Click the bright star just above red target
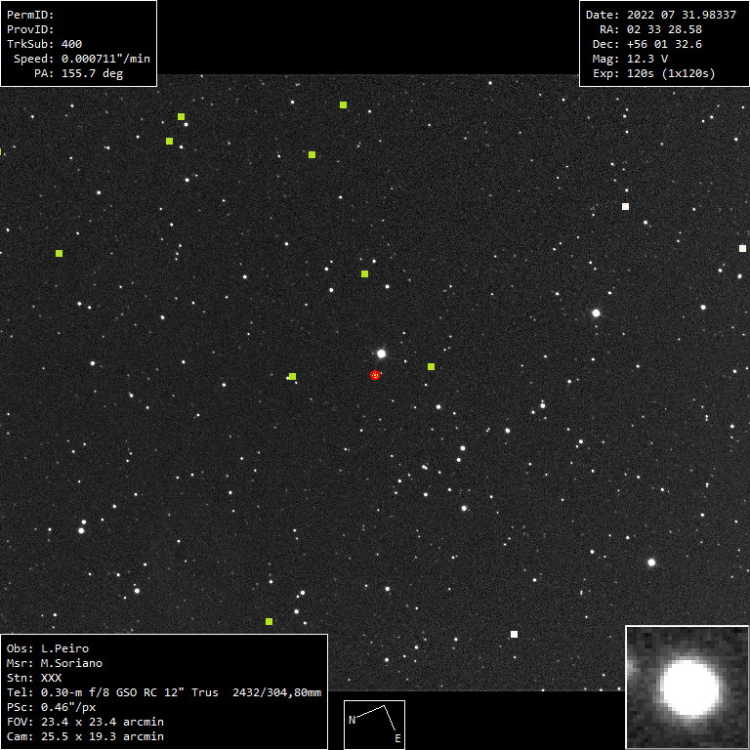 click(382, 354)
